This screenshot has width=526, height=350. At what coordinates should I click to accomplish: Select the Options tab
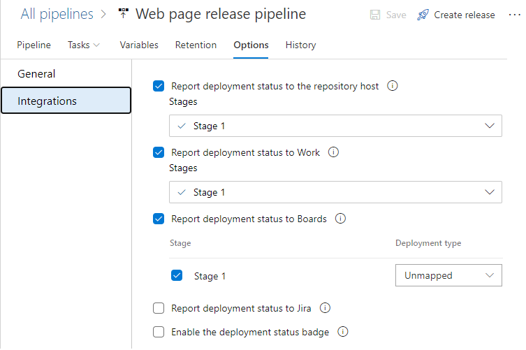[x=251, y=45]
